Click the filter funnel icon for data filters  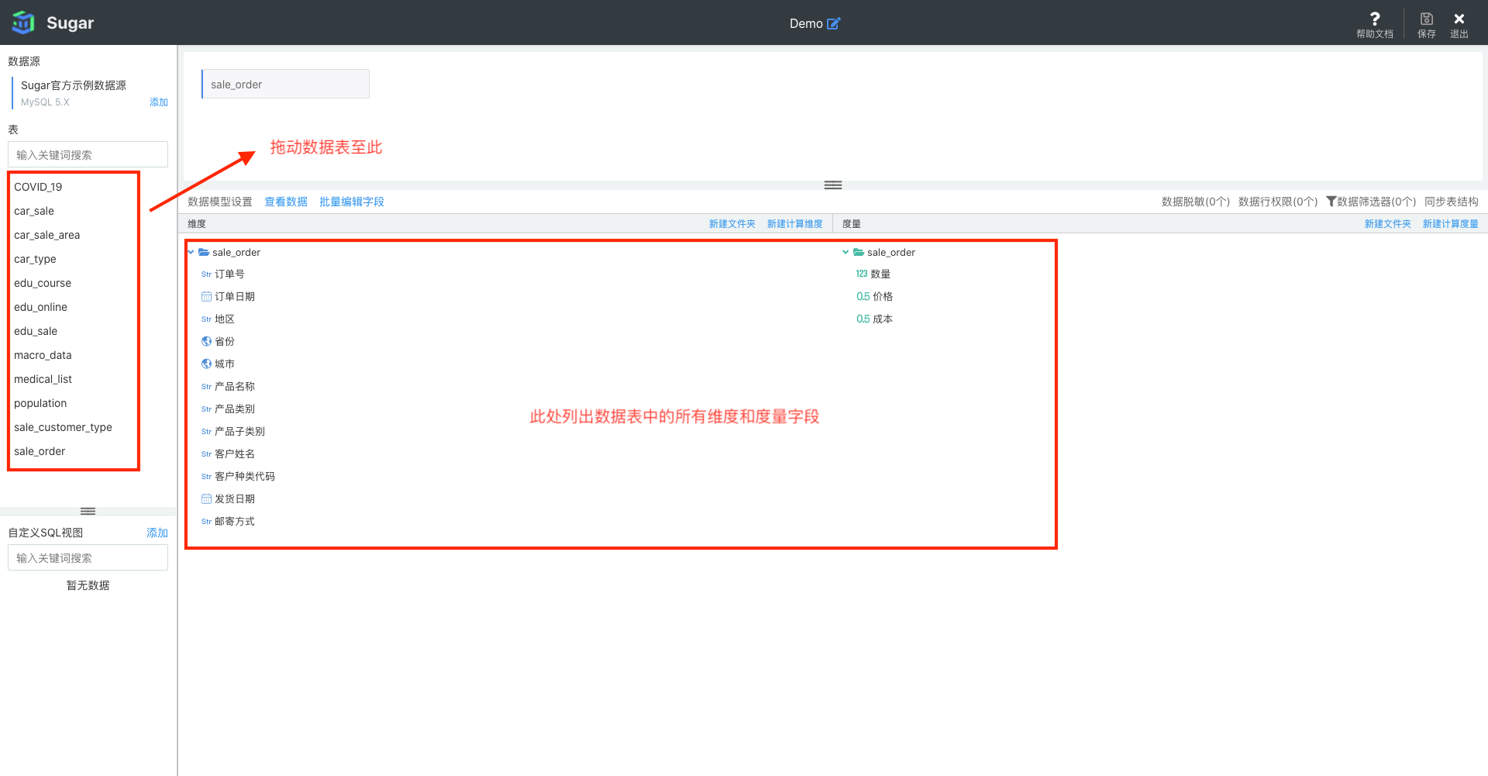pyautogui.click(x=1331, y=202)
